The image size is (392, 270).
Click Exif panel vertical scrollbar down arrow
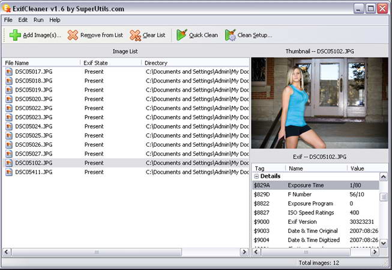click(x=384, y=242)
